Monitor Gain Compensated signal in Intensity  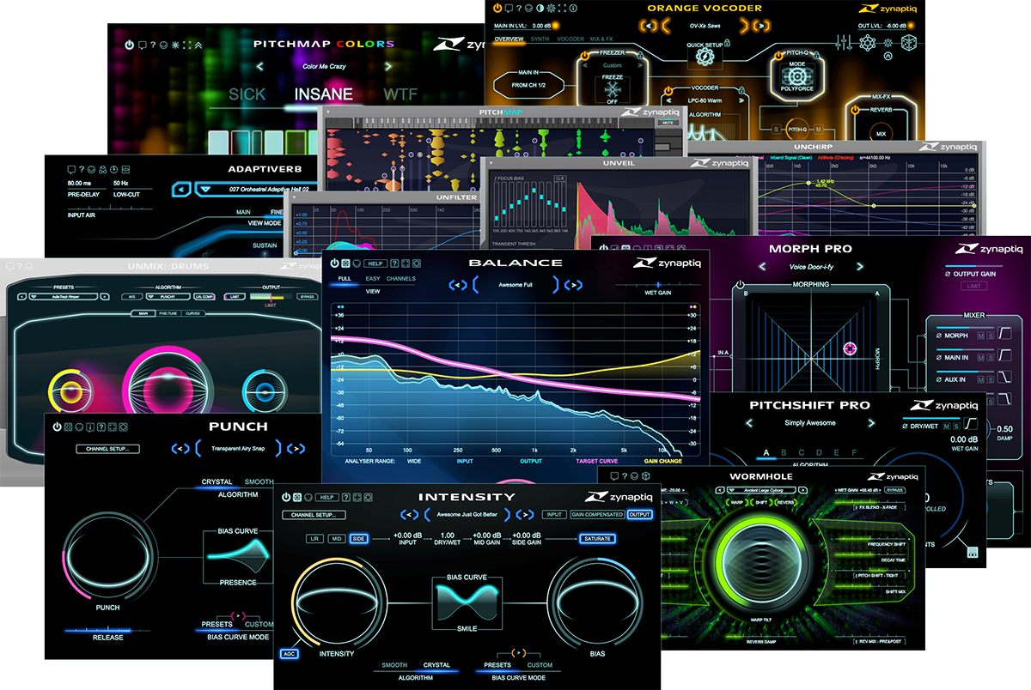point(595,515)
